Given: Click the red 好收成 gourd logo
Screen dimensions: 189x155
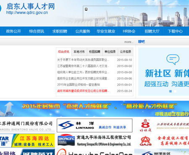Looking at the screenshot, I should pyautogui.click(x=146, y=125).
